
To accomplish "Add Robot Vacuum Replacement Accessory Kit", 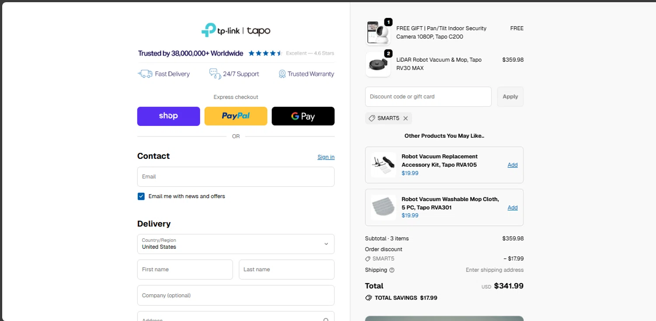I will (x=513, y=165).
